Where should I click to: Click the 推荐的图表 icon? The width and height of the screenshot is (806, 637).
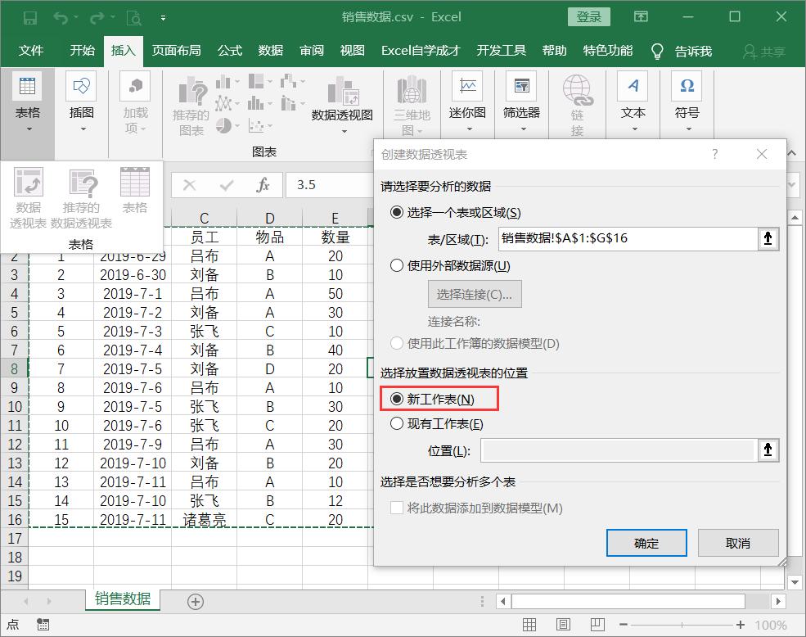point(188,101)
